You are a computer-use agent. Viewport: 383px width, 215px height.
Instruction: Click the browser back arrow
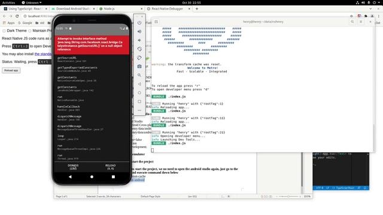(4, 16)
